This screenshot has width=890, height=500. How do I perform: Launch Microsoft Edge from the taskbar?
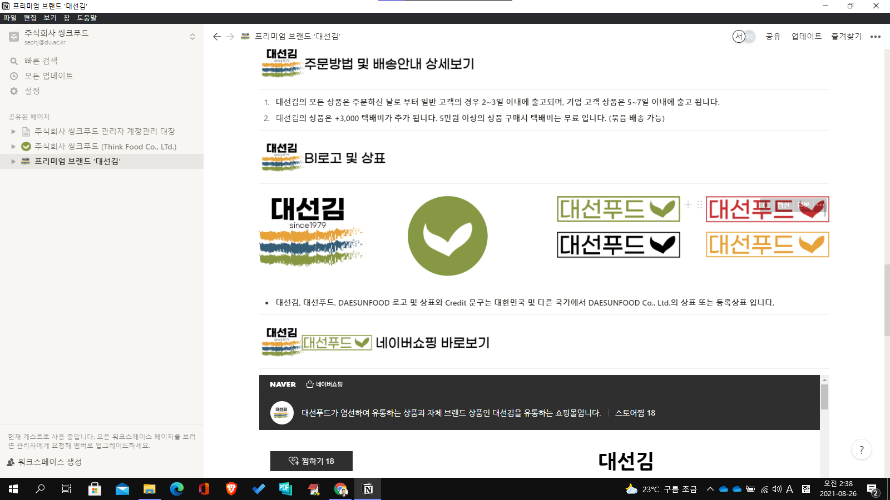(176, 489)
